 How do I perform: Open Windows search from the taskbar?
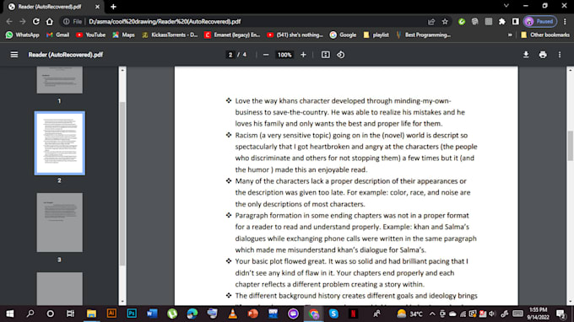30,314
